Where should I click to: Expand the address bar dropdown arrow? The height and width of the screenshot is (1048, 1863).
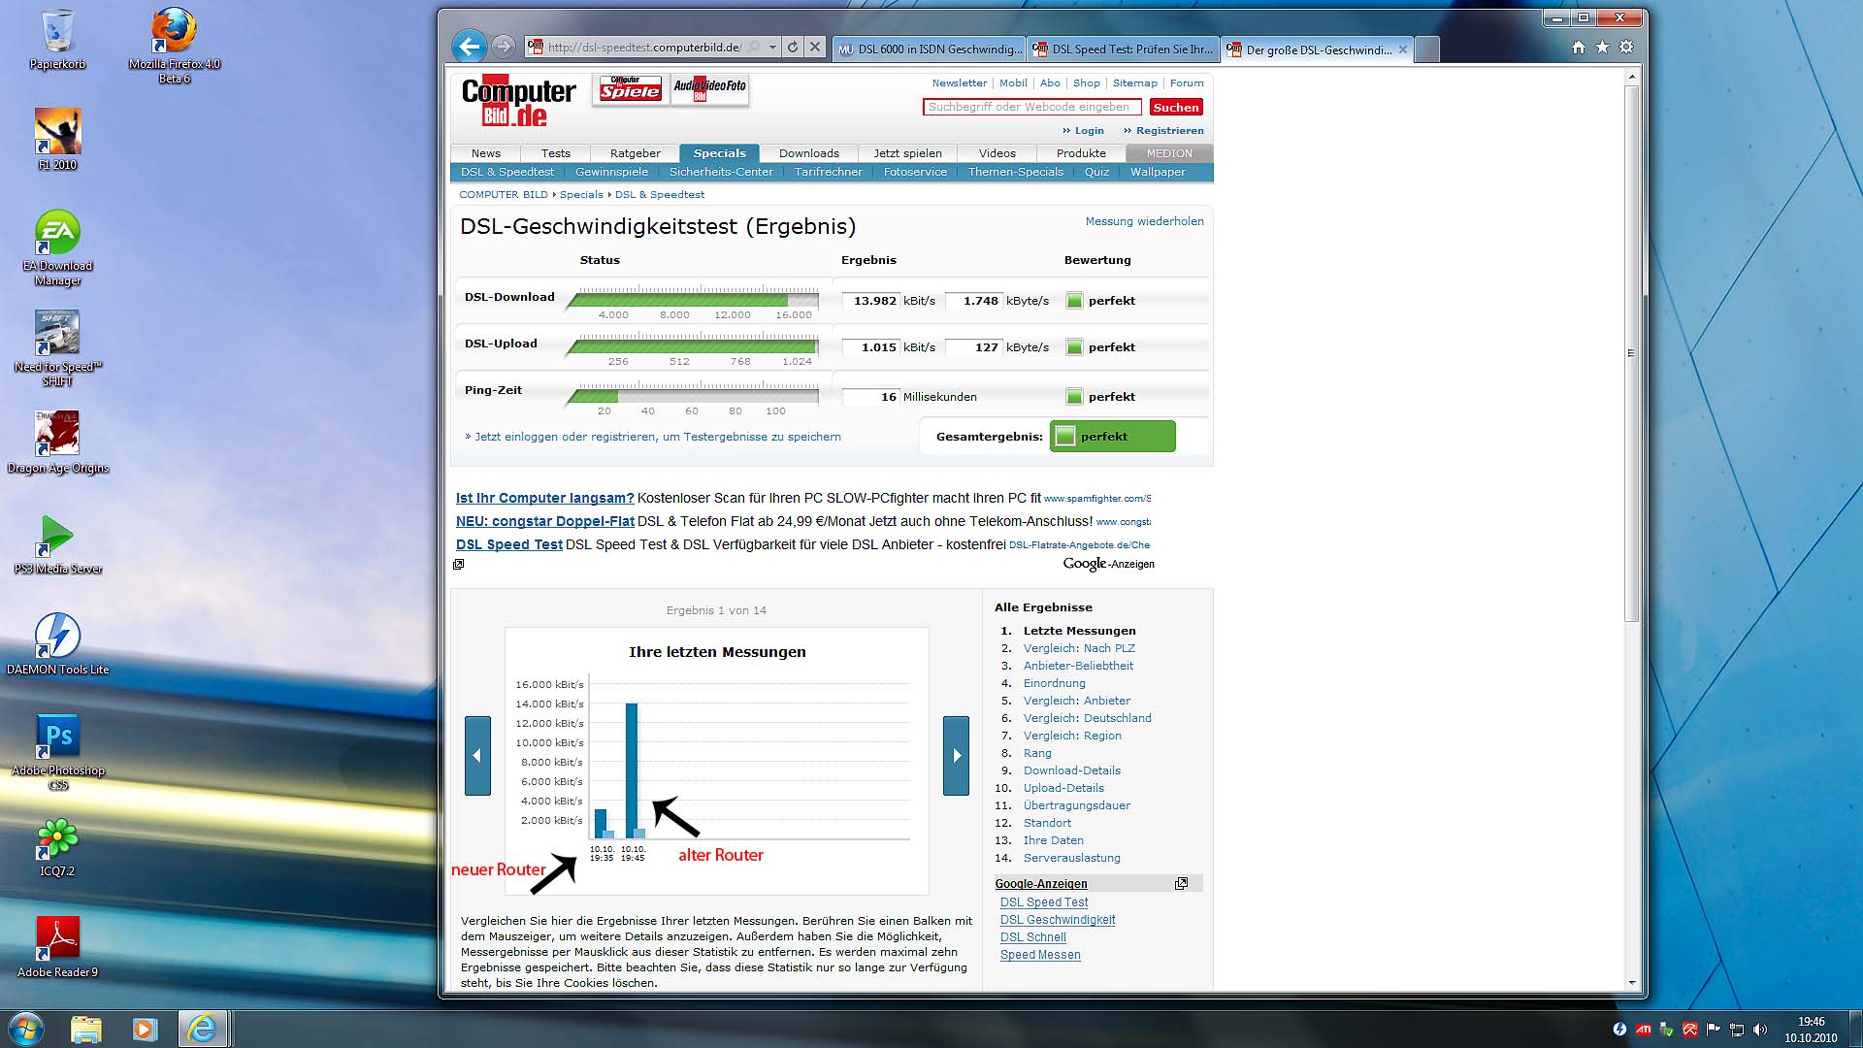click(772, 47)
